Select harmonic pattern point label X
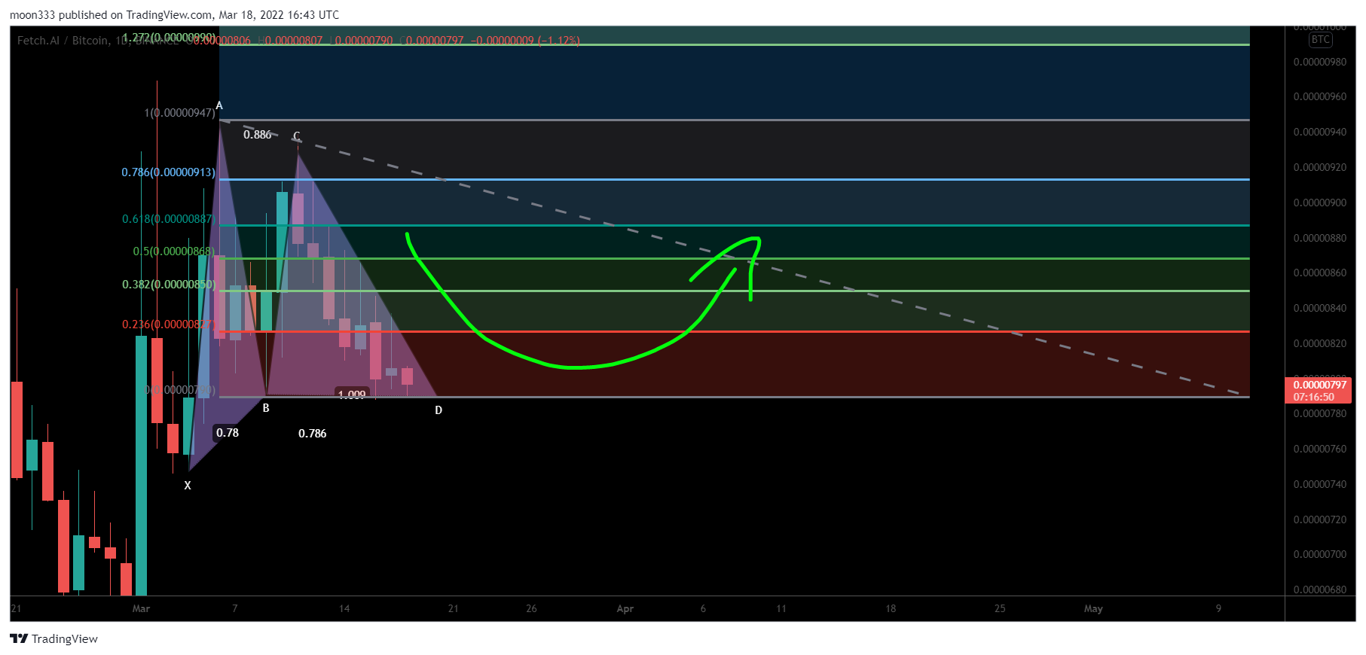 pyautogui.click(x=188, y=486)
